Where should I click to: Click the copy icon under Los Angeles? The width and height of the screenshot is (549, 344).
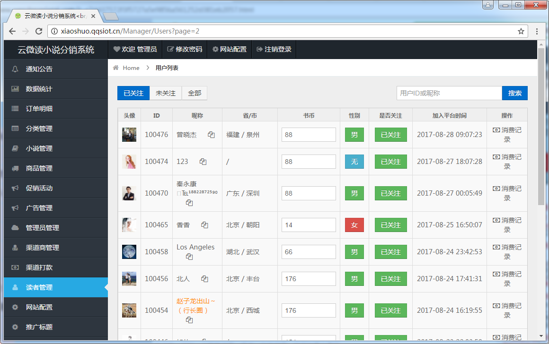[189, 257]
